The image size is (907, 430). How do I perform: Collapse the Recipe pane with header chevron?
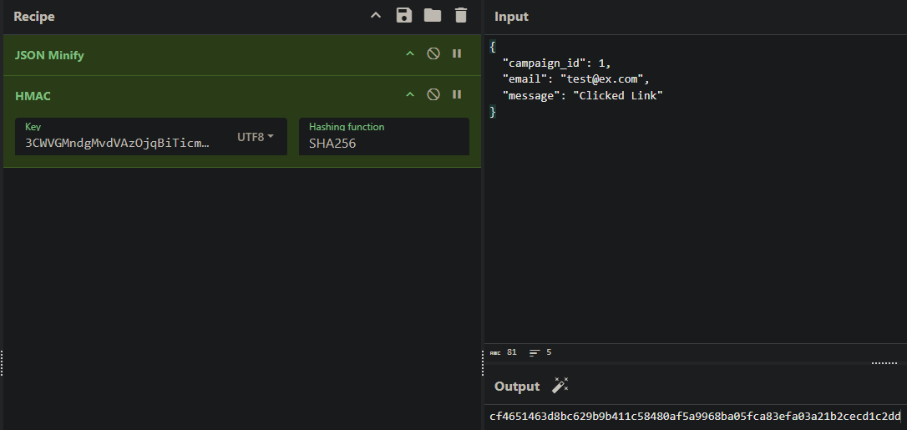376,16
